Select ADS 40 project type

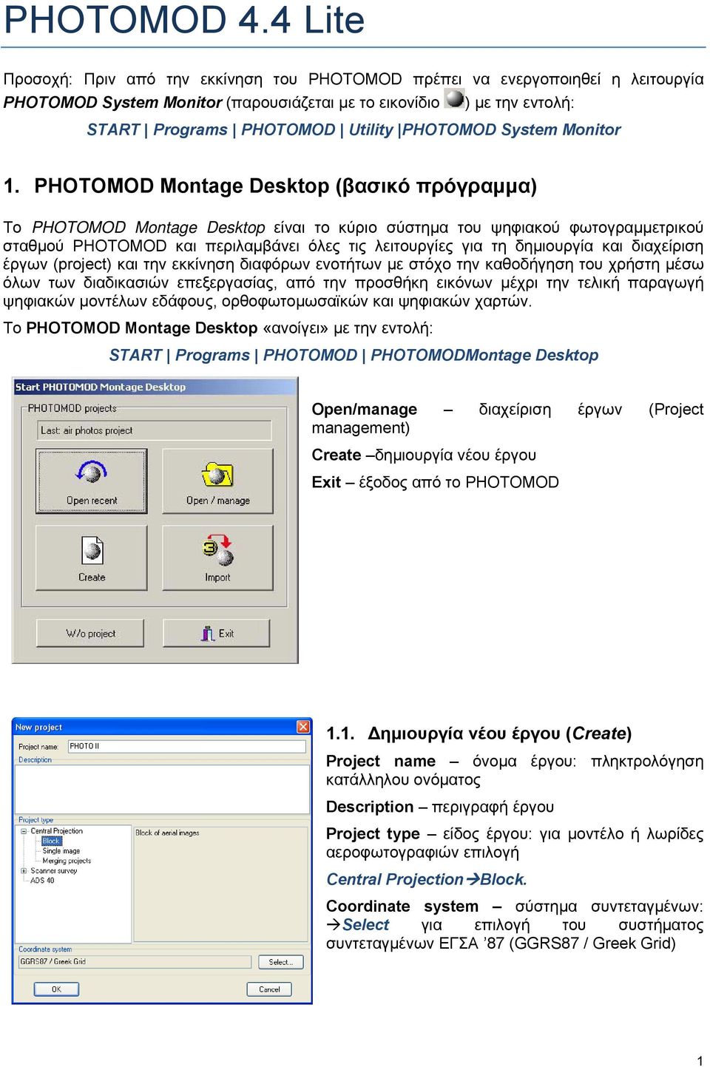click(42, 881)
